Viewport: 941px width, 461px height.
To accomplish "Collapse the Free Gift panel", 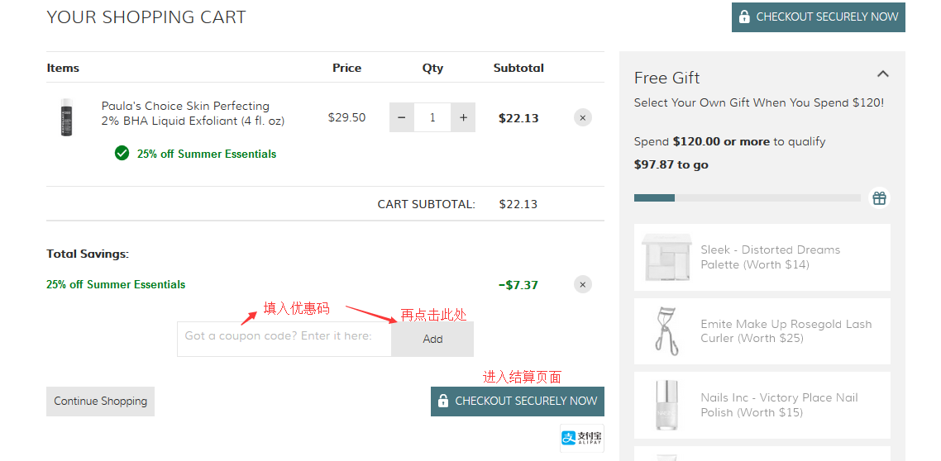I will (882, 74).
